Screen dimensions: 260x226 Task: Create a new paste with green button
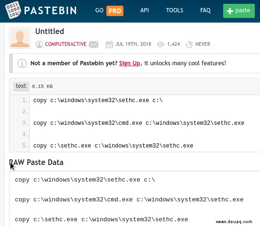pyautogui.click(x=239, y=11)
